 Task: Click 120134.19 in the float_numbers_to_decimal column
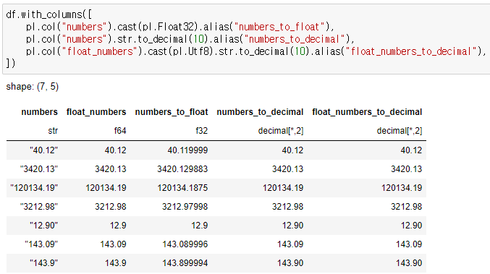(x=402, y=188)
